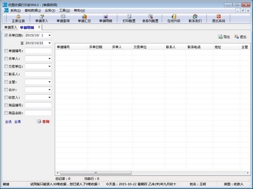Open the 帮助(H) menu
253x189 pixels.
[79, 11]
